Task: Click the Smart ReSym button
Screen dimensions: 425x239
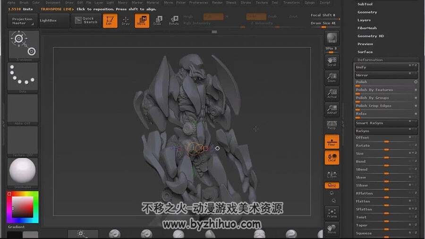Action: (386, 123)
